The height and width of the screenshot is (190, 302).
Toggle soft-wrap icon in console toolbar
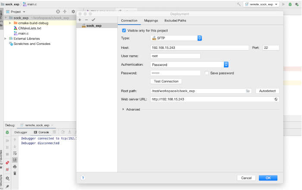(15, 153)
